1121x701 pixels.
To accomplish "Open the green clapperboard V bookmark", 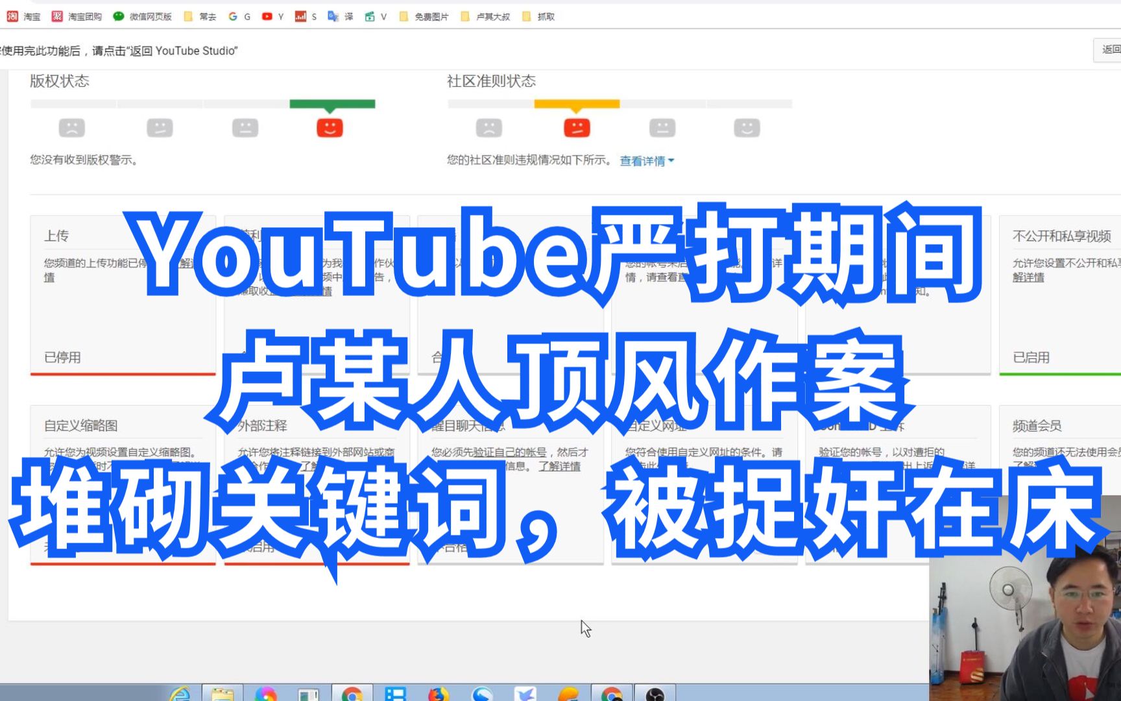I will pyautogui.click(x=376, y=16).
